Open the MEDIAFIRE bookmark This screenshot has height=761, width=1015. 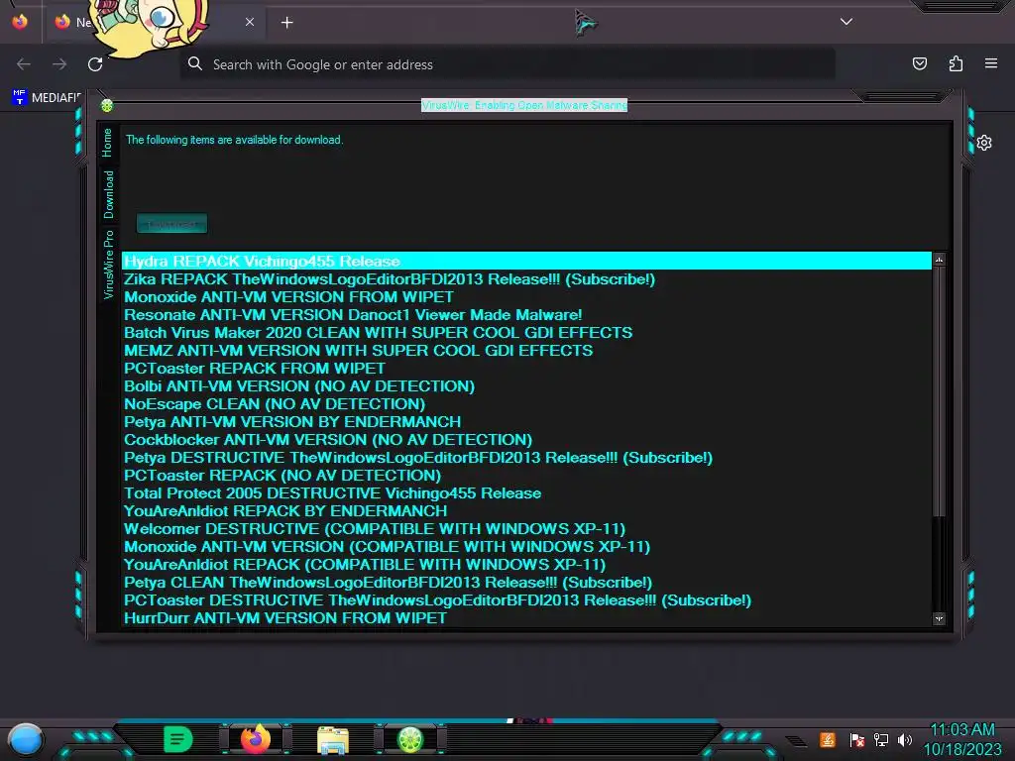point(47,98)
